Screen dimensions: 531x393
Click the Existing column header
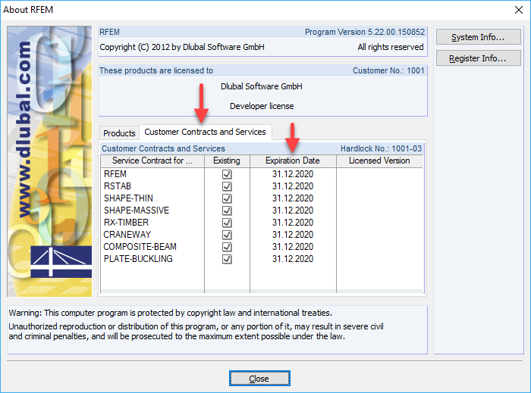(x=227, y=161)
